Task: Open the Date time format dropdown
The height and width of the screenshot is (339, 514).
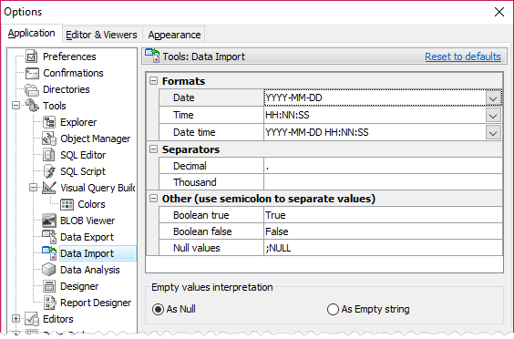Action: point(493,133)
